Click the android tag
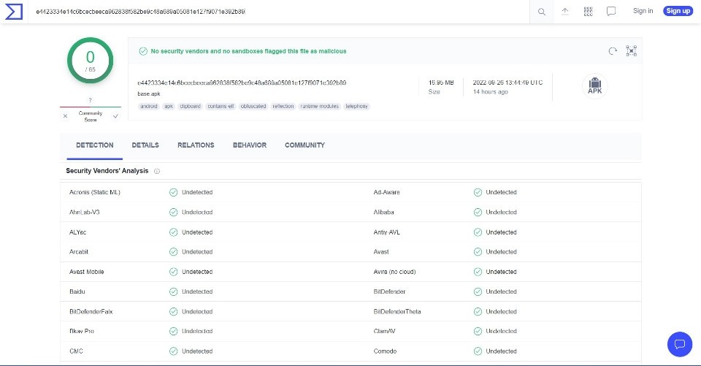Image resolution: width=701 pixels, height=366 pixels. pyautogui.click(x=149, y=107)
